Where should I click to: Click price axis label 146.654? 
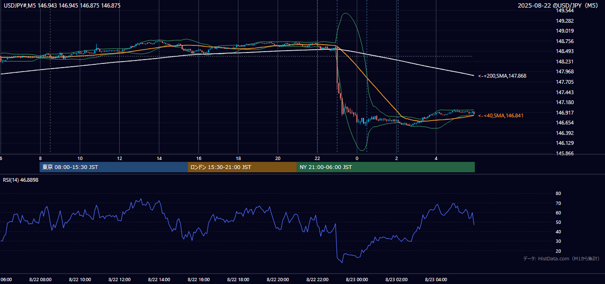click(564, 123)
